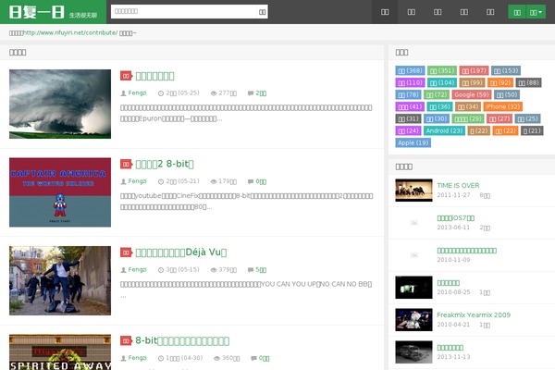Image resolution: width=555 pixels, height=370 pixels.
Task: Open the TIME IS OVER sidebar post
Action: click(x=458, y=185)
